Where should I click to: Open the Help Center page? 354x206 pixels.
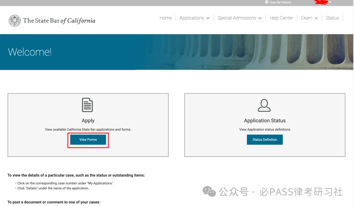coord(281,18)
